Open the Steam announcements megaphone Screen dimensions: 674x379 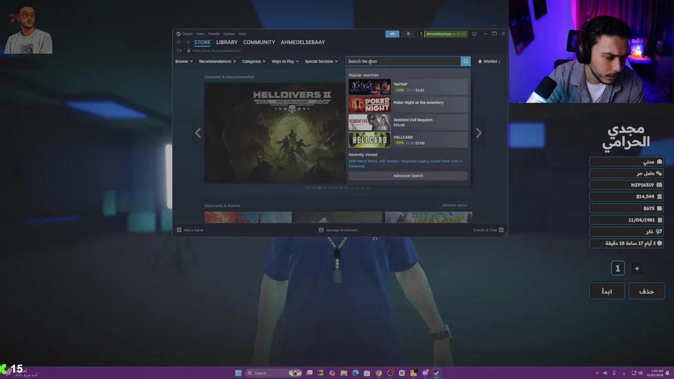[392, 34]
